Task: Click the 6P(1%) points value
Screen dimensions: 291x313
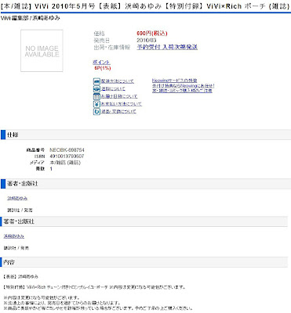Action: 103,68
